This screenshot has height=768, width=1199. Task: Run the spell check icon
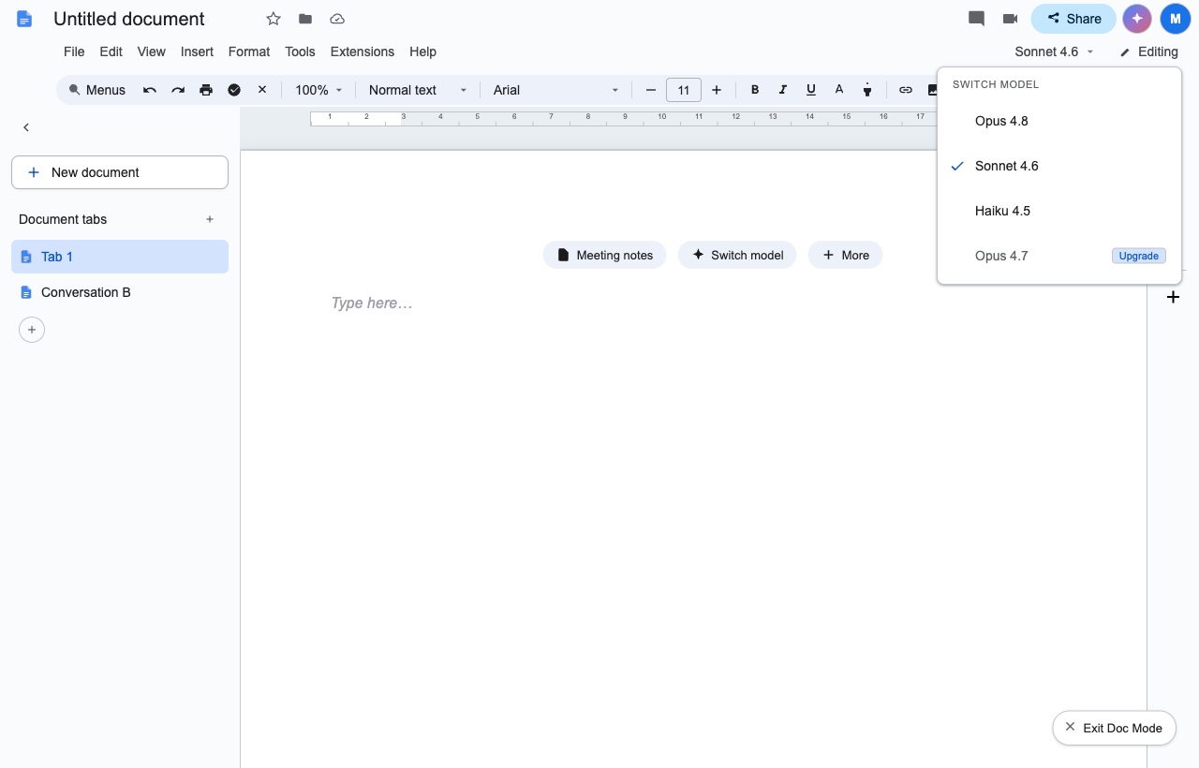[x=234, y=90]
